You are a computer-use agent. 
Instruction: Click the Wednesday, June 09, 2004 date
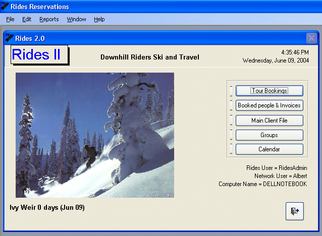click(276, 61)
